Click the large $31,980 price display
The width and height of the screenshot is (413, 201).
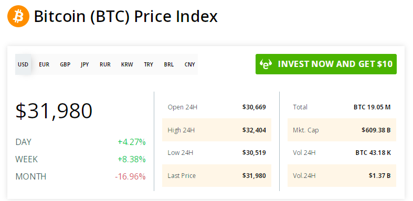point(54,111)
